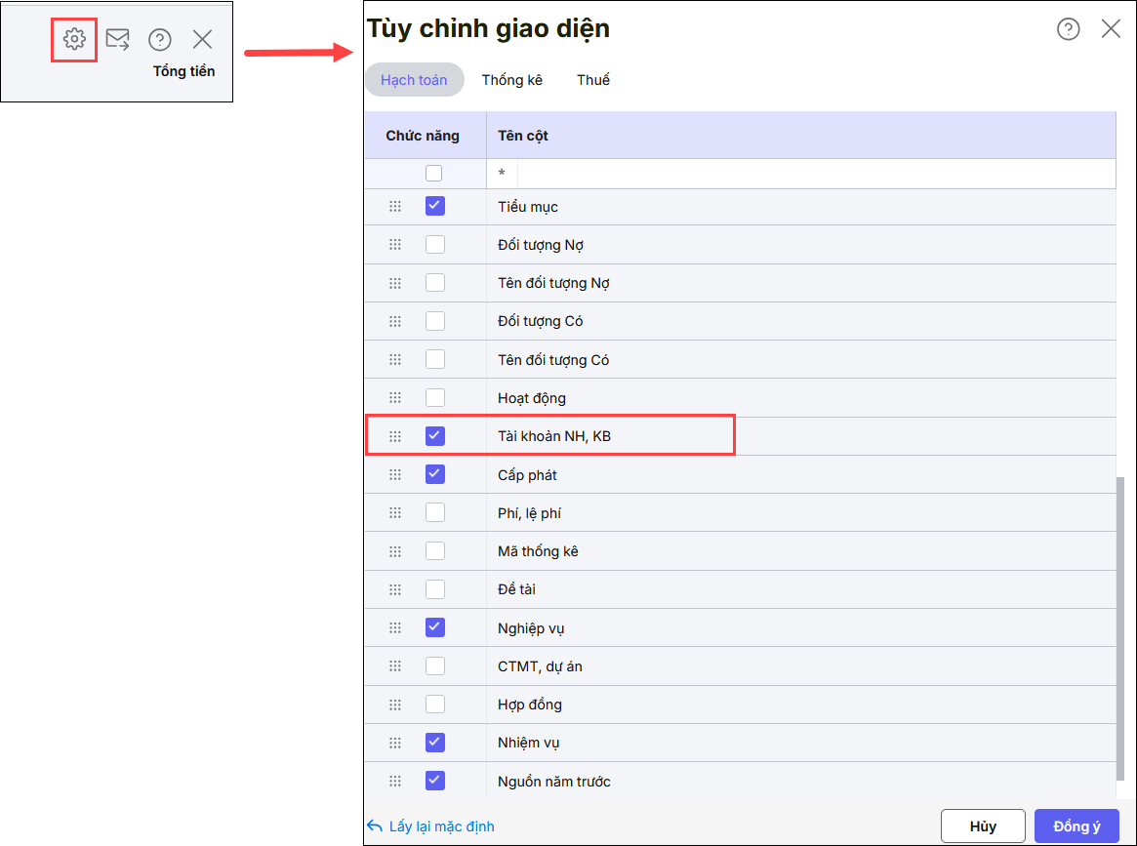Select the Cấp phát column name
Image resolution: width=1137 pixels, height=846 pixels.
point(527,475)
